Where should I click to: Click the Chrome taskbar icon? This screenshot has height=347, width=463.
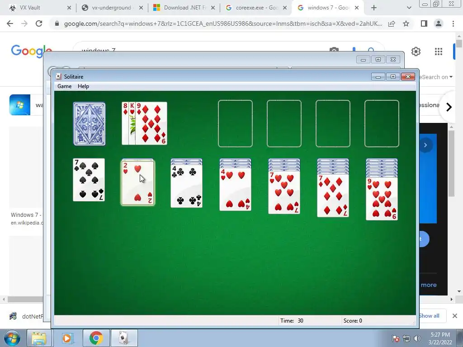96,338
